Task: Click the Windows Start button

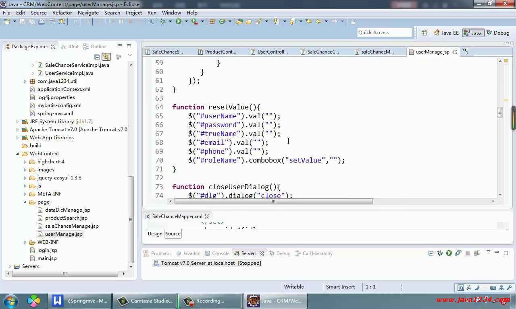Action: (x=11, y=301)
